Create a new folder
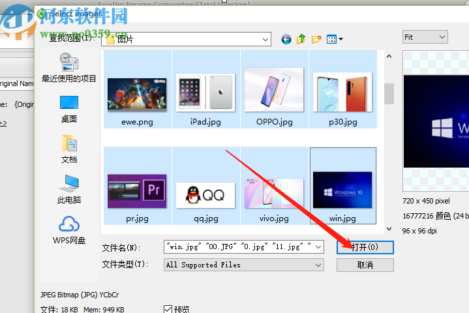469x313 pixels. pyautogui.click(x=316, y=39)
